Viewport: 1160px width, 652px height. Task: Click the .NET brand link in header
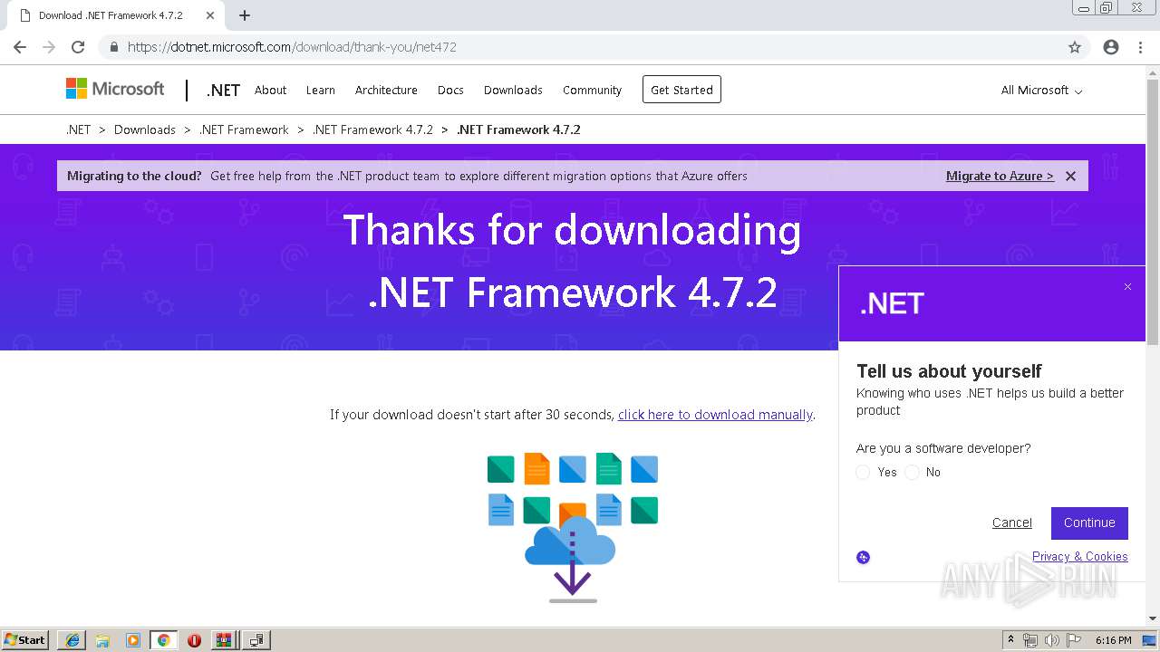coord(223,90)
